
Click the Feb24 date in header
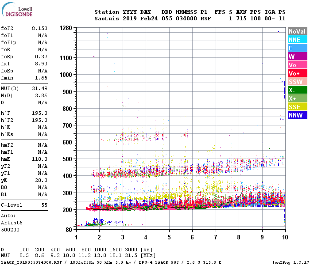(149, 19)
